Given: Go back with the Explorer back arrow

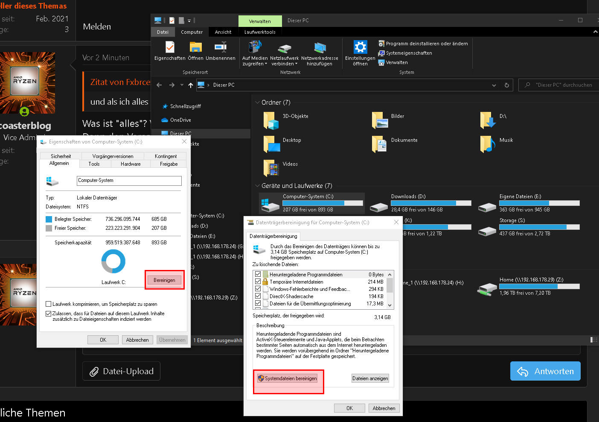Looking at the screenshot, I should [159, 85].
